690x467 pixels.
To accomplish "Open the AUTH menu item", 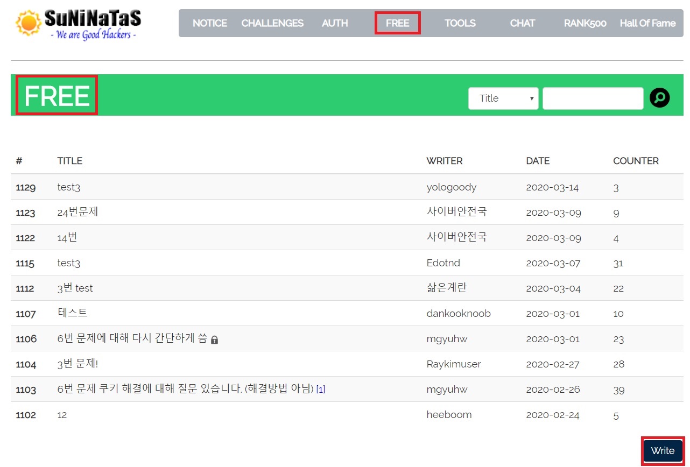I will [335, 23].
